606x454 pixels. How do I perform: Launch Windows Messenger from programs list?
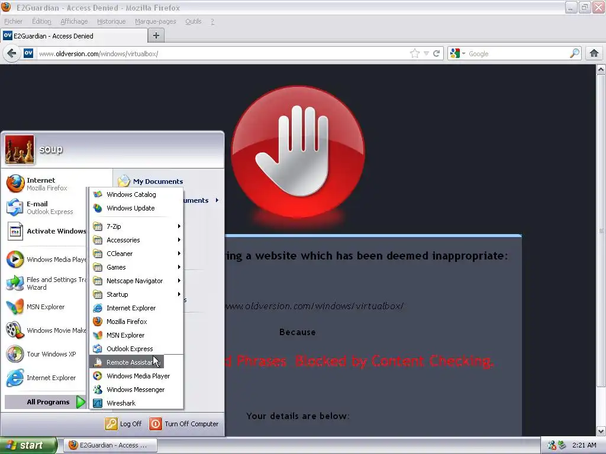pos(136,390)
